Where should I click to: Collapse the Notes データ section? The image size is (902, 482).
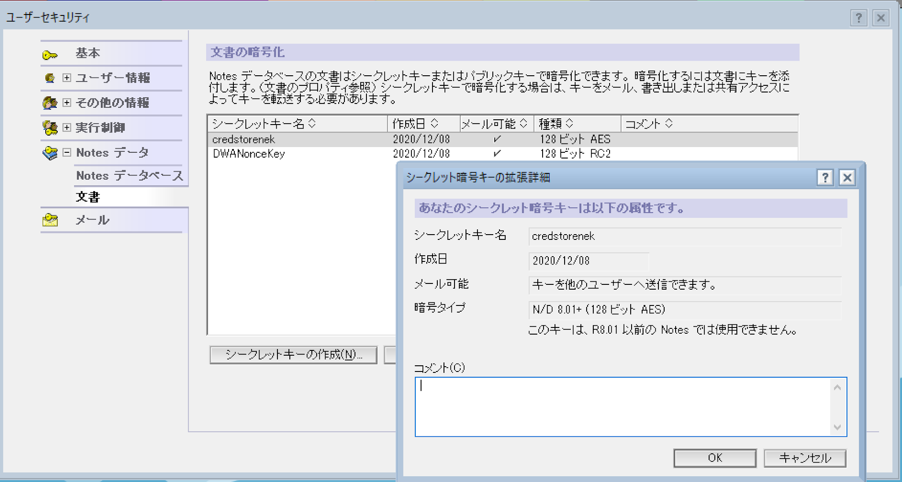[67, 152]
